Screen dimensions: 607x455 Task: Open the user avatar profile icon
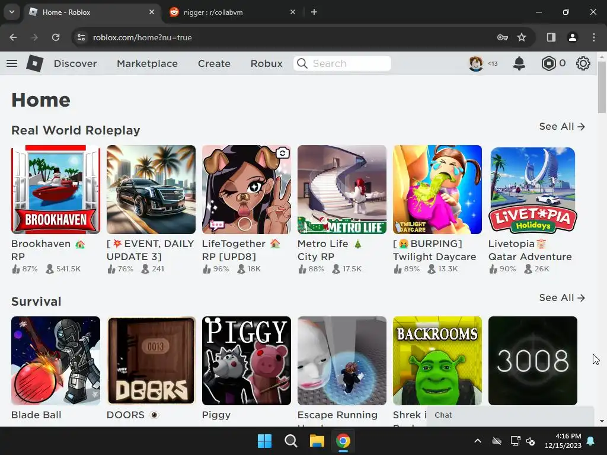pyautogui.click(x=476, y=63)
